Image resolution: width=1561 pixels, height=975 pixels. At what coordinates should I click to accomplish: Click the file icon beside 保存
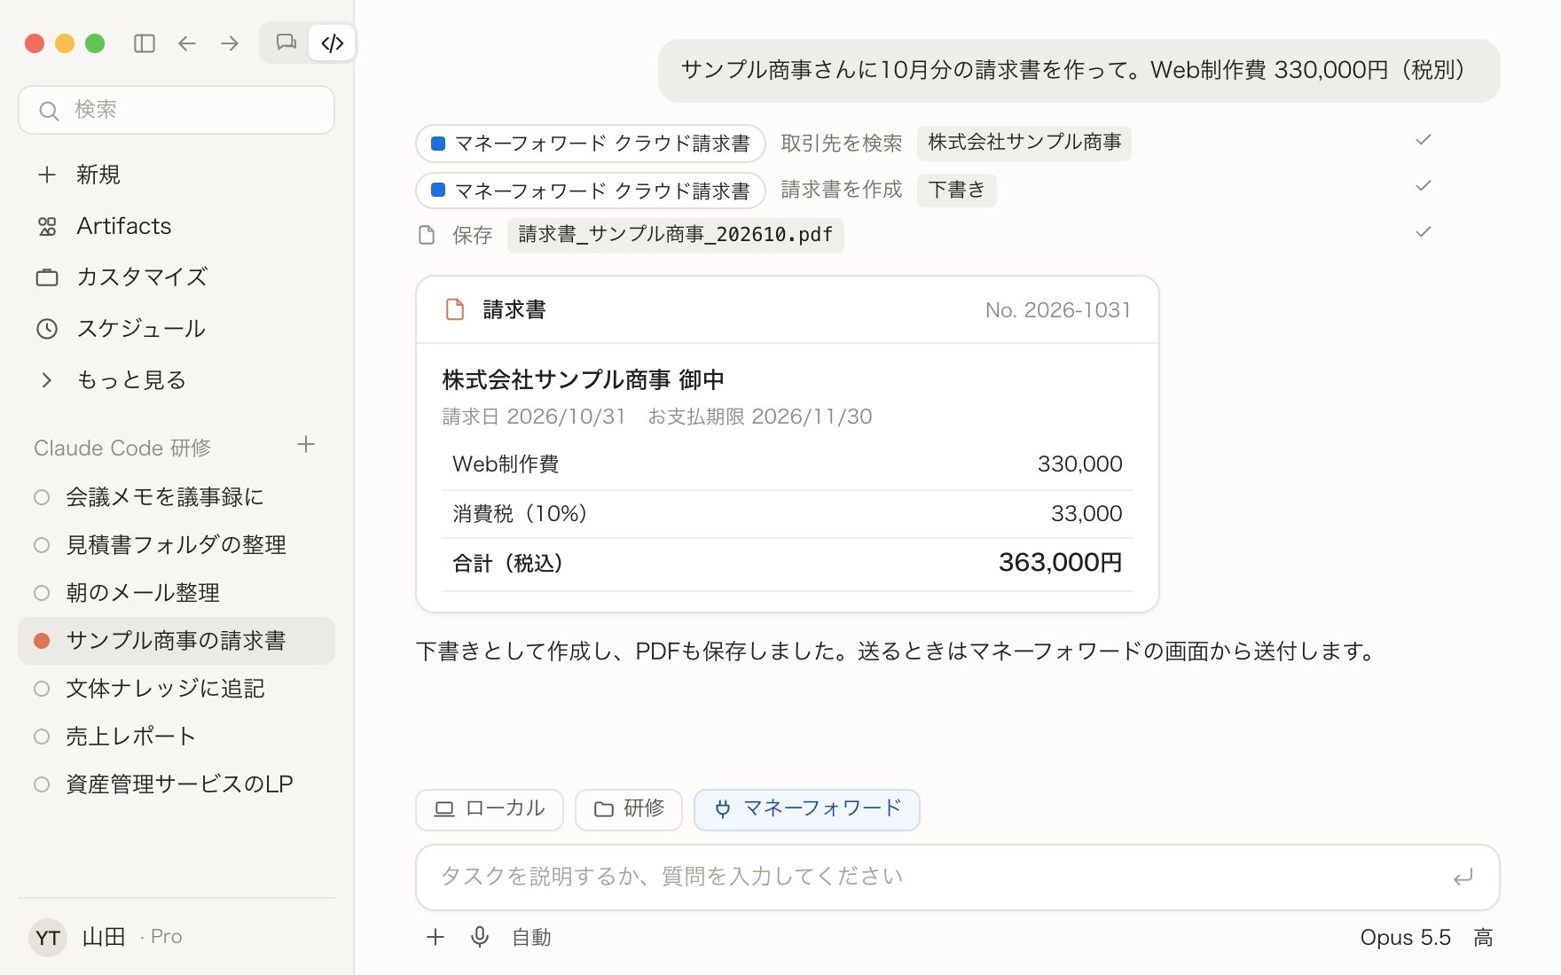(x=427, y=235)
